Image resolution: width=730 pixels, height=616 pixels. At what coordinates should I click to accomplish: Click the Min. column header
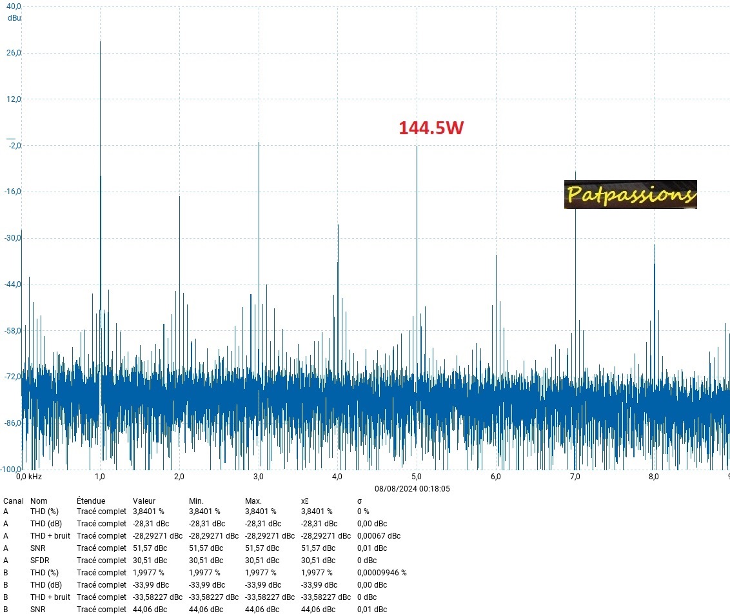coord(197,501)
